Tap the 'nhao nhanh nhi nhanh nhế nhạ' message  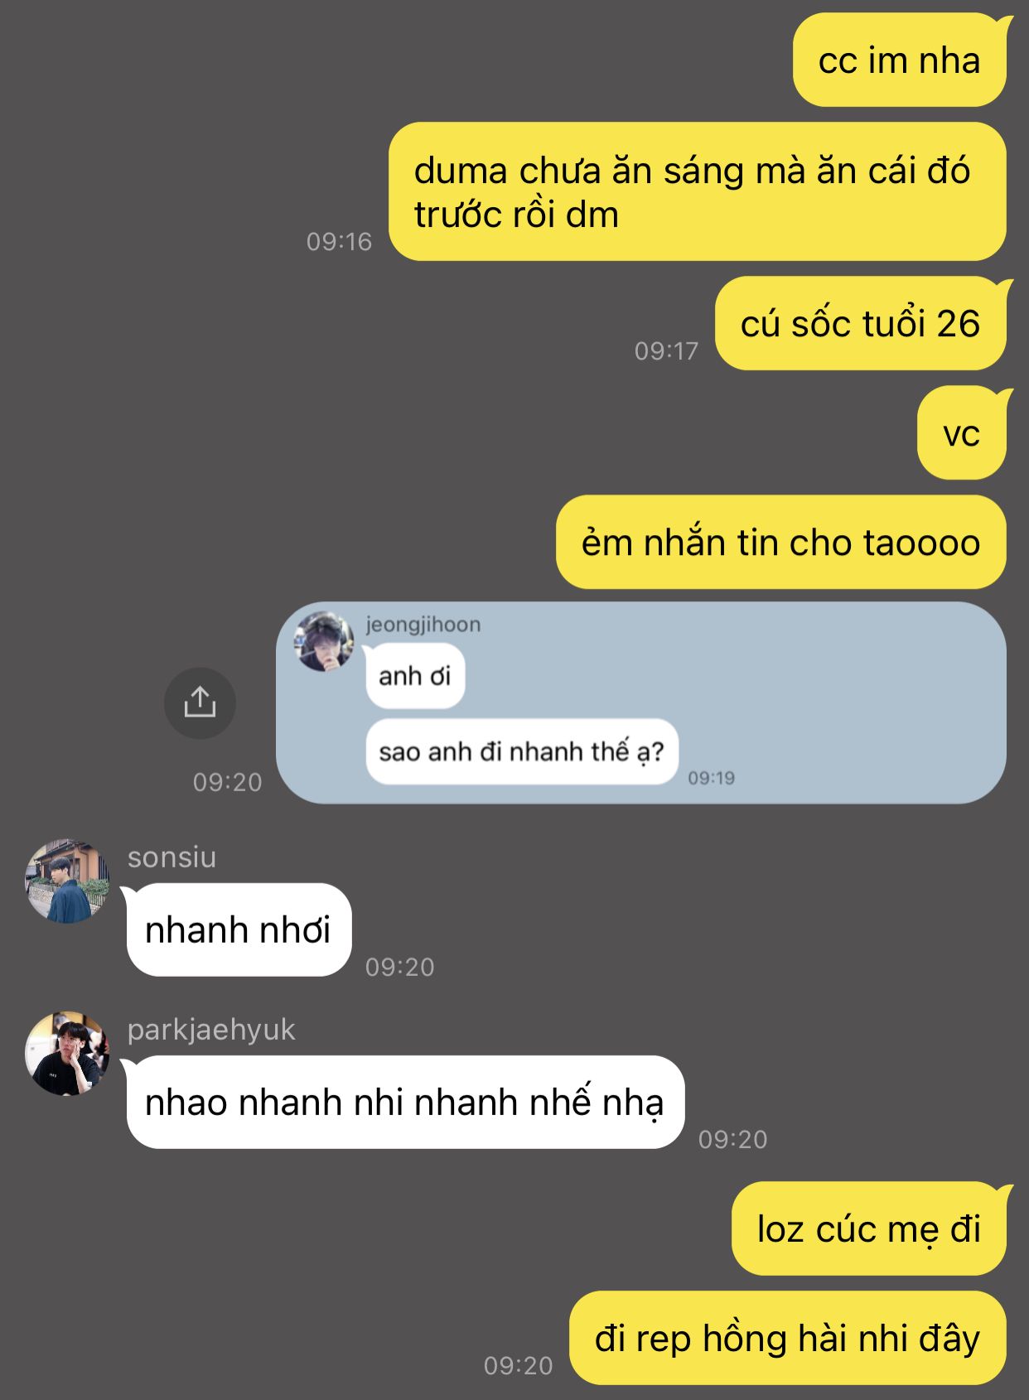pyautogui.click(x=404, y=1102)
